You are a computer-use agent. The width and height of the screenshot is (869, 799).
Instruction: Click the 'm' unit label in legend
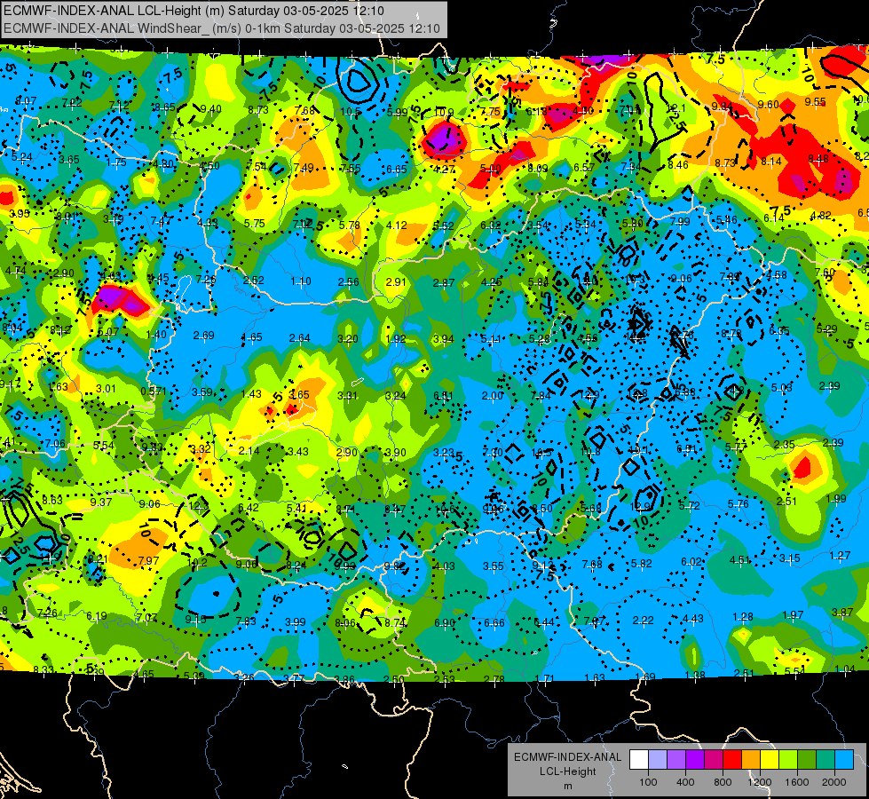[567, 786]
